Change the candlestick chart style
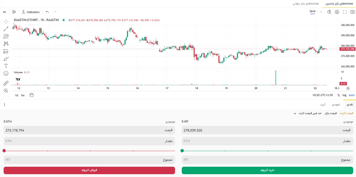 (x=14, y=12)
